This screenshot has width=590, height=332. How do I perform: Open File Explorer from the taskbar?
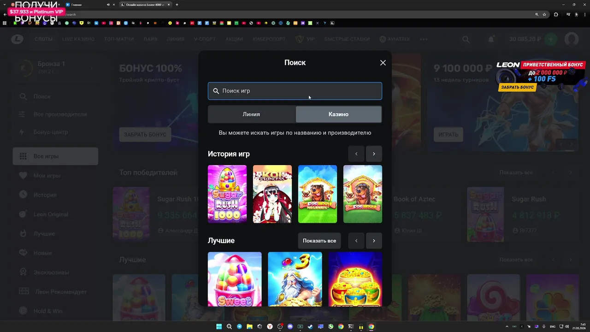[x=249, y=327]
